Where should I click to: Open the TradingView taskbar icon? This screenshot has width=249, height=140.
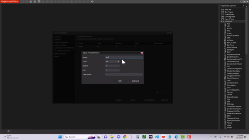click(x=151, y=137)
